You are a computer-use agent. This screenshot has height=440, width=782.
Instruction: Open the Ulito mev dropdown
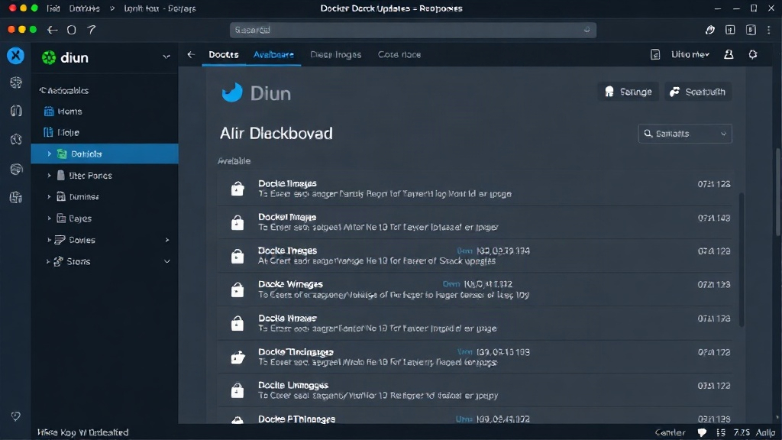(x=690, y=54)
